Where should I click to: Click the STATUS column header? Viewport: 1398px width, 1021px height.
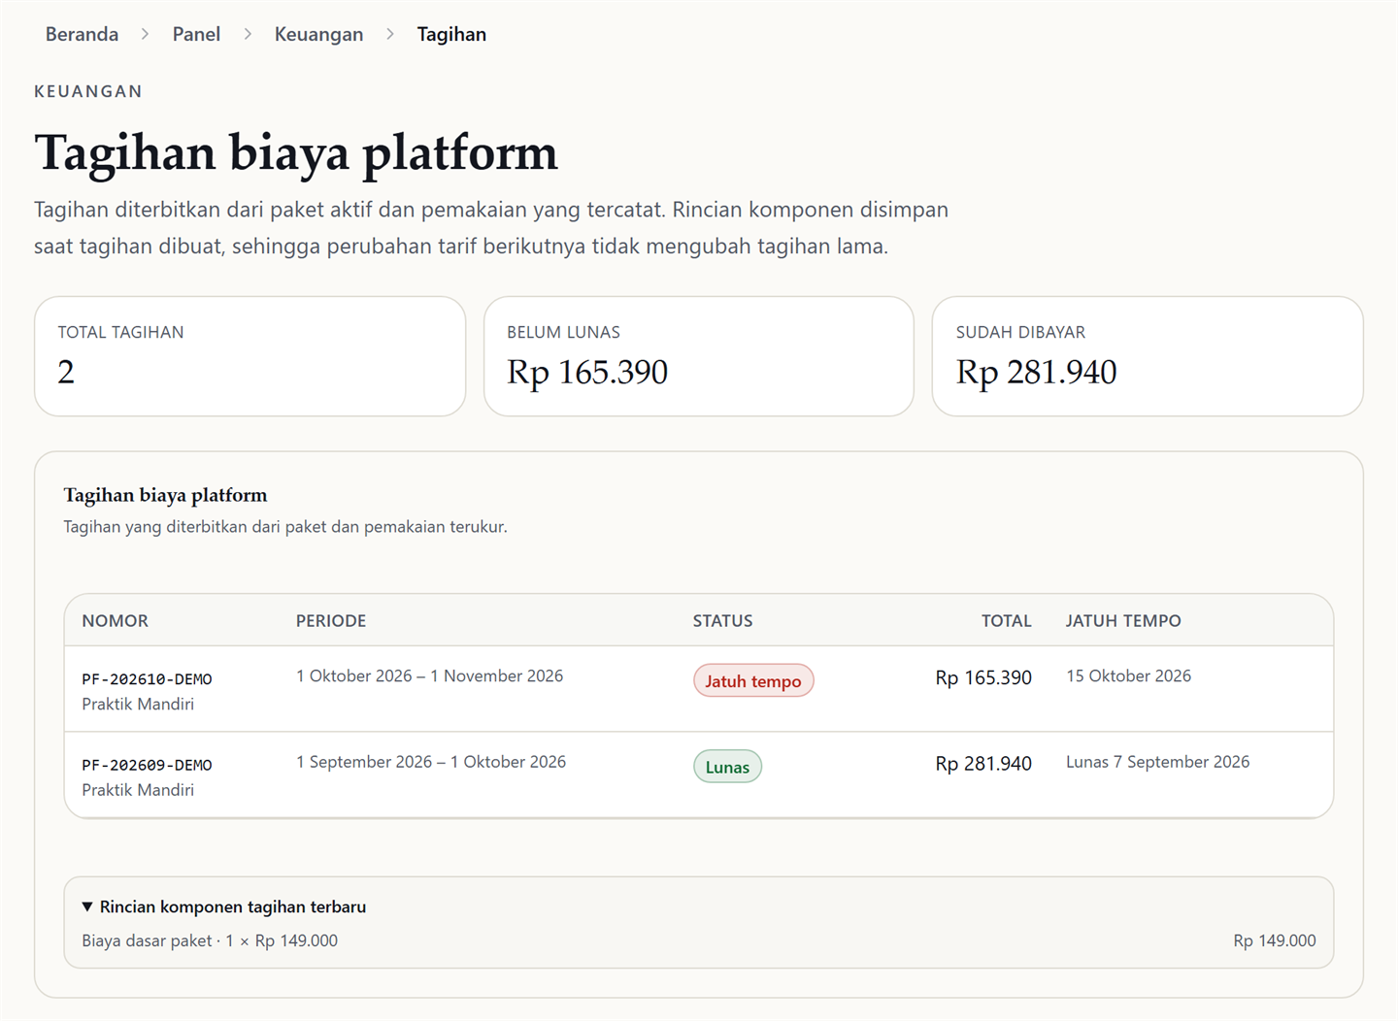tap(722, 621)
